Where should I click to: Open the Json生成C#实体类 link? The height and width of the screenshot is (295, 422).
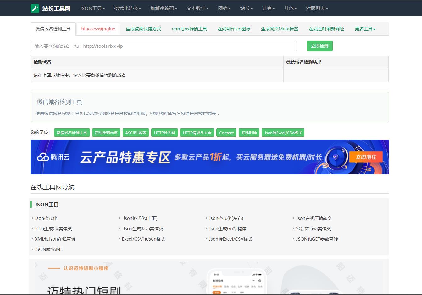coord(53,229)
